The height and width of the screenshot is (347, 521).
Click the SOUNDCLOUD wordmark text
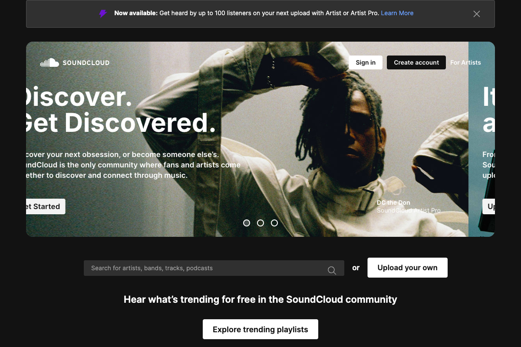pyautogui.click(x=86, y=63)
